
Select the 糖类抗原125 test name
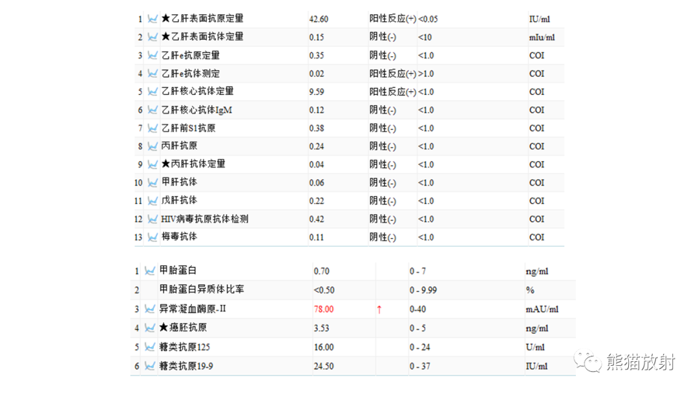click(x=185, y=347)
